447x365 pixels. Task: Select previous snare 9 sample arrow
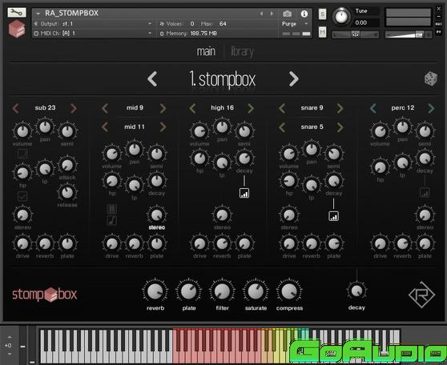point(282,108)
